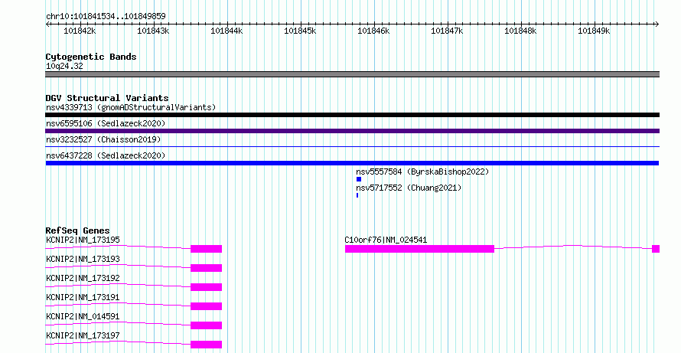Open the KCNIP2|NM_173192 transcript label

click(x=83, y=278)
